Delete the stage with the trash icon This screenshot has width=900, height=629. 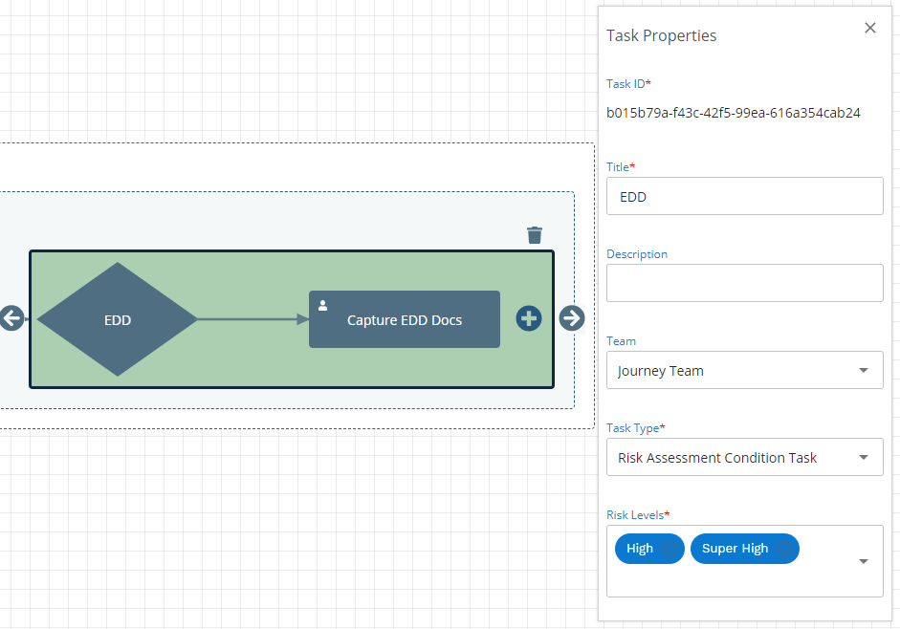(535, 234)
